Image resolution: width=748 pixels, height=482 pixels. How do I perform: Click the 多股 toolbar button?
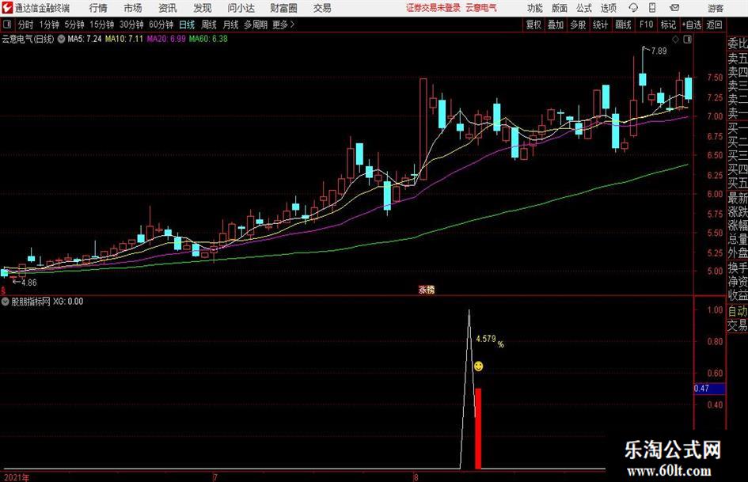pyautogui.click(x=578, y=25)
